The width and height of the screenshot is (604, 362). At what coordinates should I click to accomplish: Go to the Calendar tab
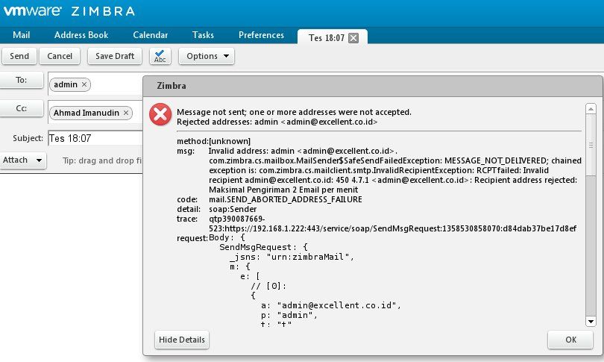pyautogui.click(x=150, y=35)
